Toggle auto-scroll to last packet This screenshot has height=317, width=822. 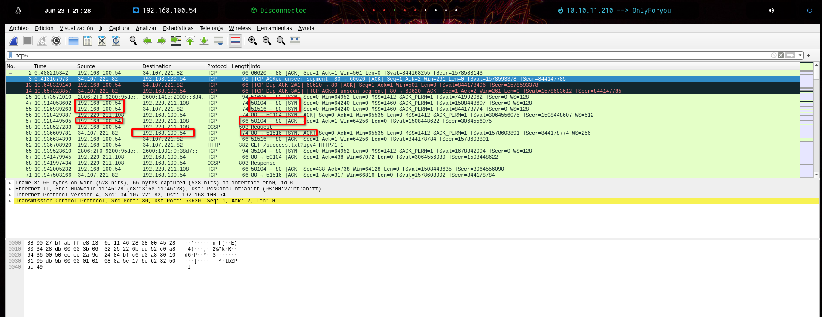pos(218,41)
